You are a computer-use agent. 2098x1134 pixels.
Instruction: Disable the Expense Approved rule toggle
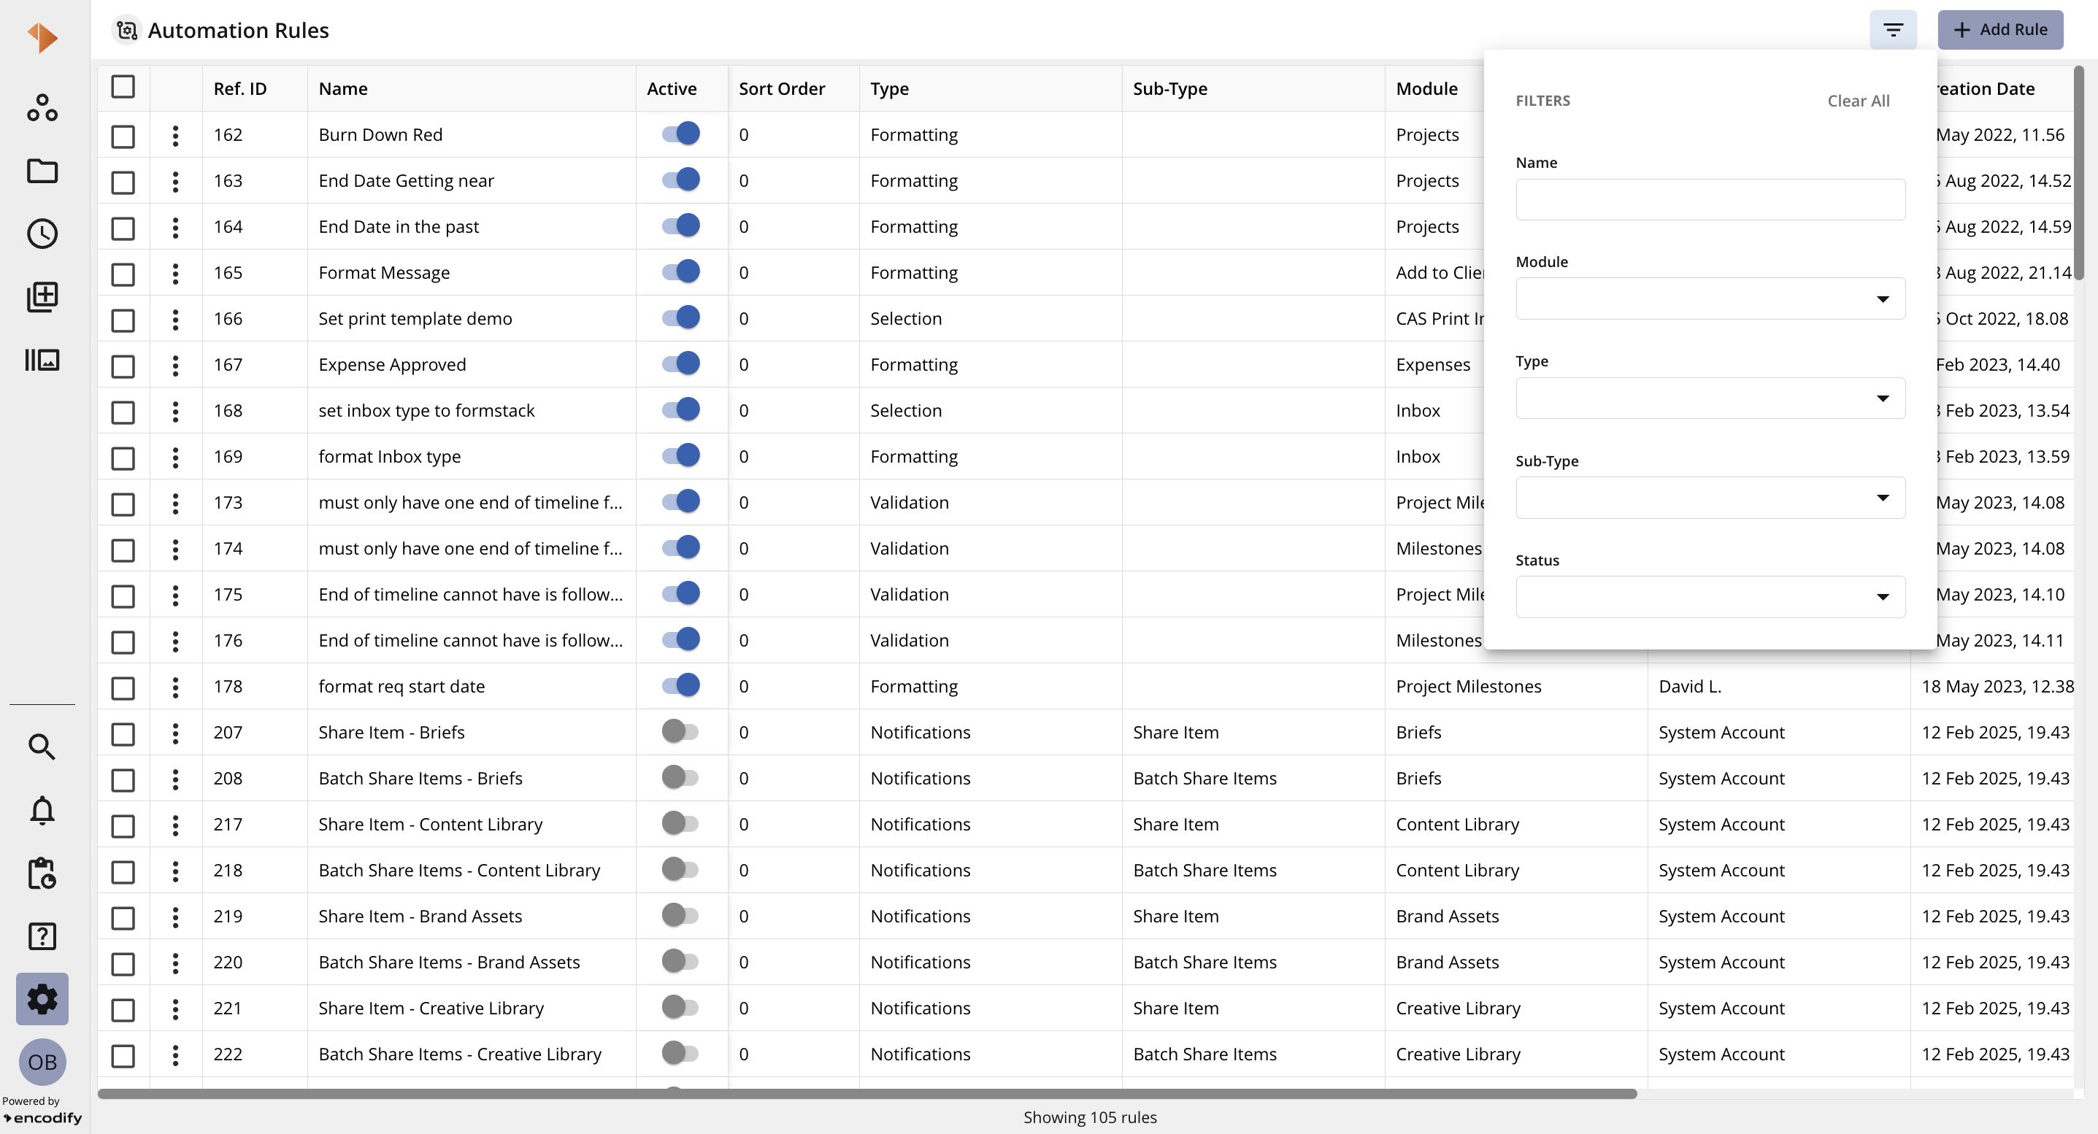coord(681,363)
